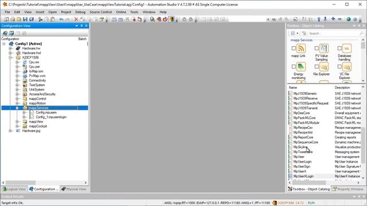Screen dimensions: 367x206
Task: Click first icon in Configuration View toolbar
Action: point(5,33)
